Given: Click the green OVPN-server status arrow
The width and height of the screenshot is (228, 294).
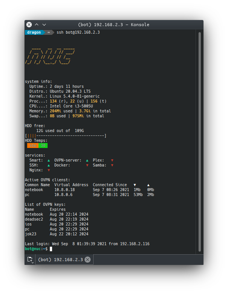Looking at the screenshot, I should pyautogui.click(x=87, y=160).
